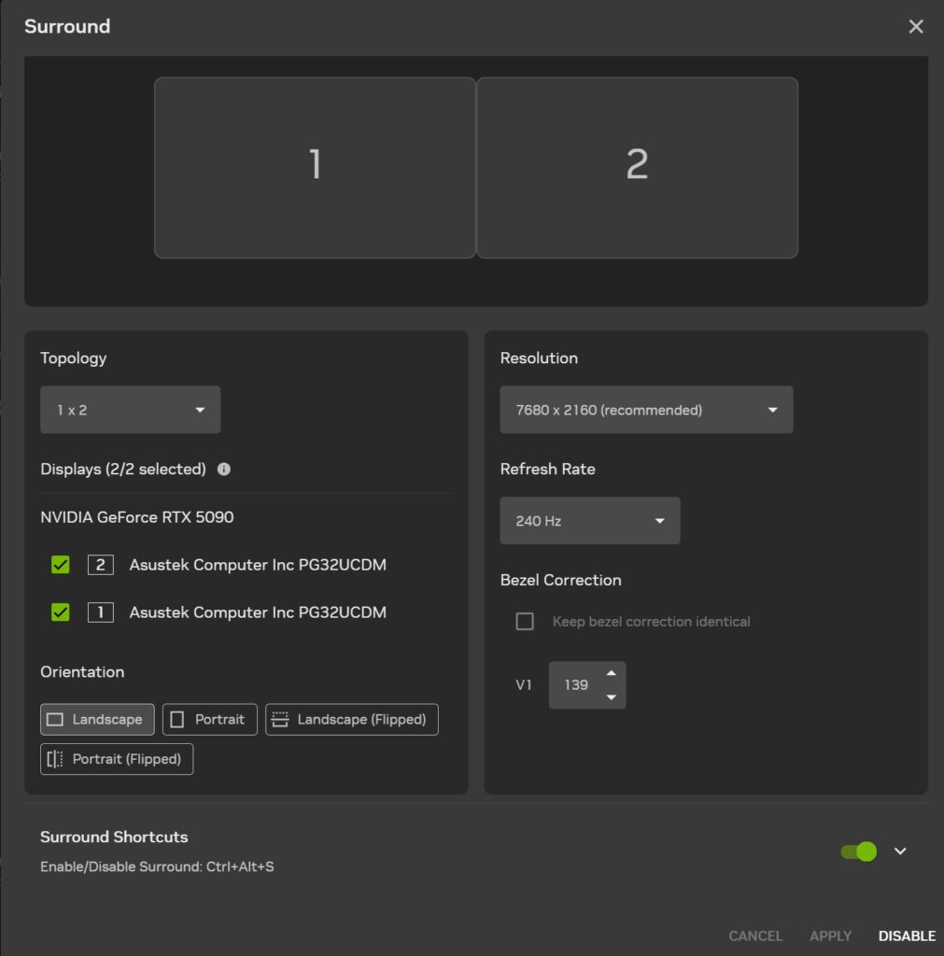Uncheck the display 1 PG32UCDM checkbox
The image size is (944, 956).
click(x=61, y=612)
